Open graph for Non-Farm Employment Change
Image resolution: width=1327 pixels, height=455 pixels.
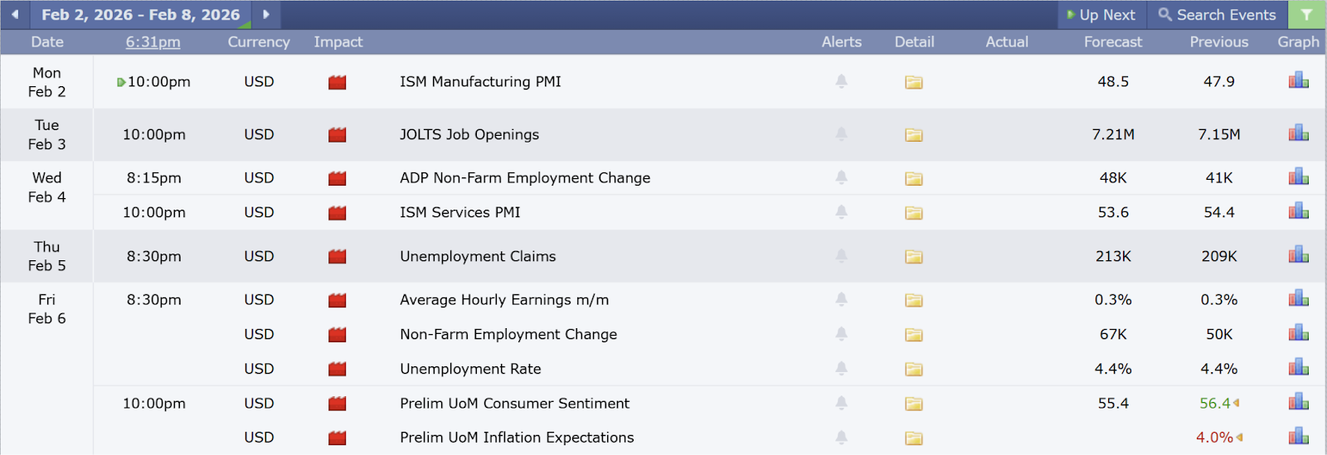tap(1298, 333)
